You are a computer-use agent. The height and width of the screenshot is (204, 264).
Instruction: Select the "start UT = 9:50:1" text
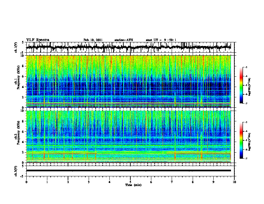[161, 40]
